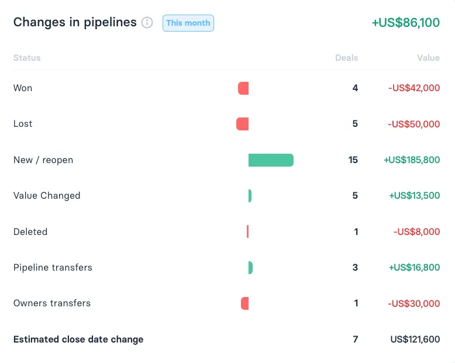
Task: Open the This month period filter
Action: click(188, 23)
